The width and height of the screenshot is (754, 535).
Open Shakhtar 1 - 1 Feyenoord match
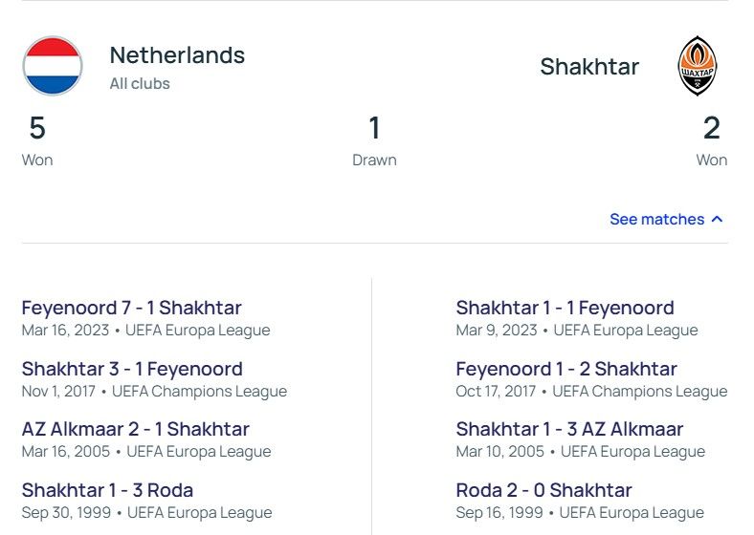[x=565, y=308]
